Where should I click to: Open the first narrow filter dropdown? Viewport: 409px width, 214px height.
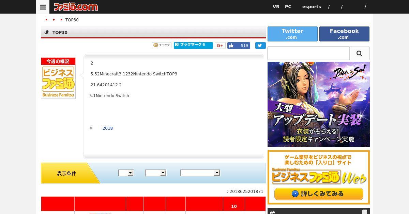(x=126, y=173)
